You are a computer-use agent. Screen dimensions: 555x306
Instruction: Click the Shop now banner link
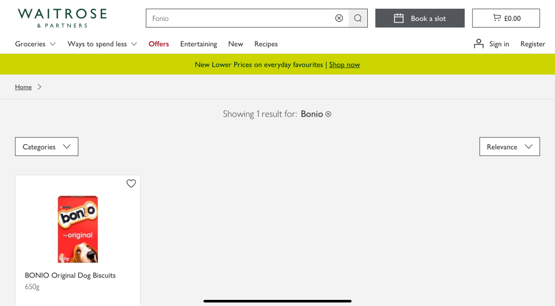pyautogui.click(x=344, y=65)
